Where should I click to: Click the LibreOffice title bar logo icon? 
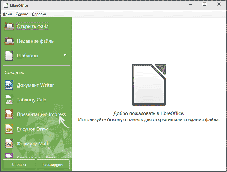pos(6,5)
